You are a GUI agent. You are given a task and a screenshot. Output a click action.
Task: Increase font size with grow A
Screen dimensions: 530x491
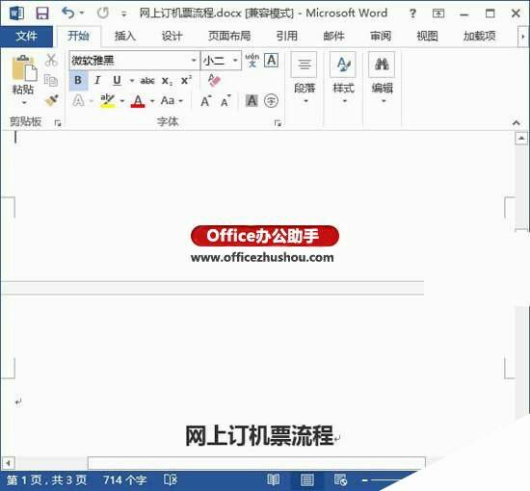pyautogui.click(x=206, y=101)
